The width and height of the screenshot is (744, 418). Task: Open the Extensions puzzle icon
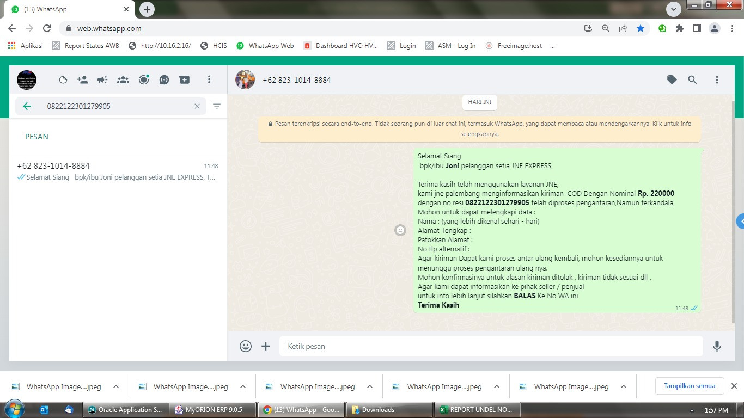[x=680, y=28]
